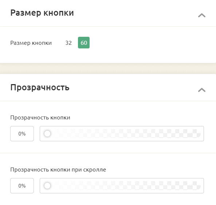216x205 pixels.
Task: Click the "Прозрачность кнопки" field label
Action: tap(40, 118)
